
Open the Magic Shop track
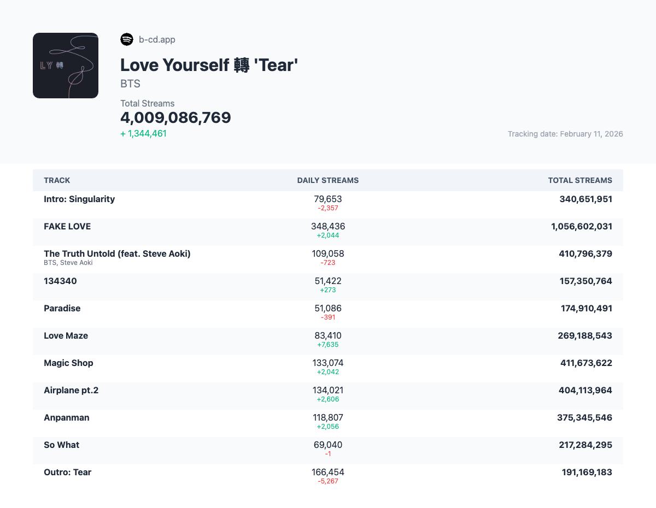pyautogui.click(x=68, y=363)
